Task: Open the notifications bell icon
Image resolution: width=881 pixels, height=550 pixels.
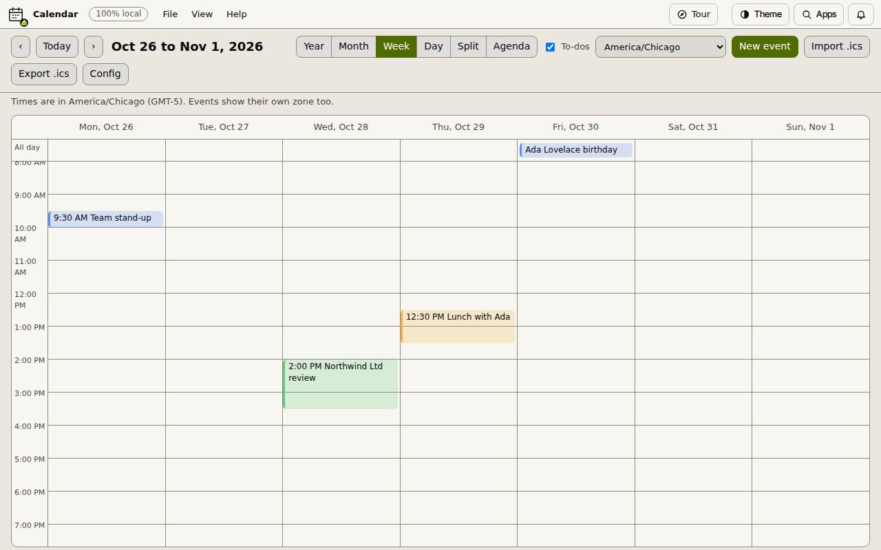Action: click(861, 14)
